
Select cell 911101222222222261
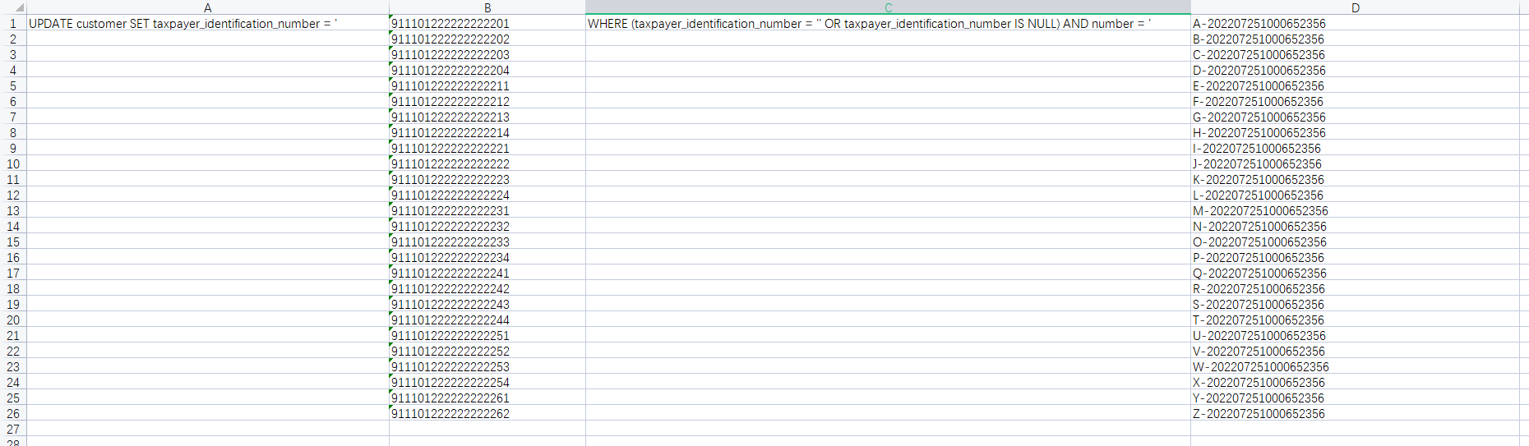(487, 398)
